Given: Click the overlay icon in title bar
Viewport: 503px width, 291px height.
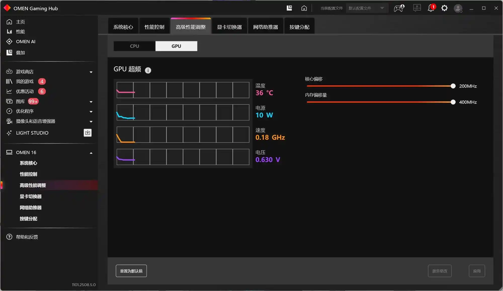Looking at the screenshot, I should pos(289,8).
